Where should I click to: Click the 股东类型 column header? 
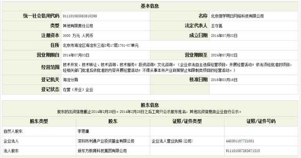click(x=39, y=121)
